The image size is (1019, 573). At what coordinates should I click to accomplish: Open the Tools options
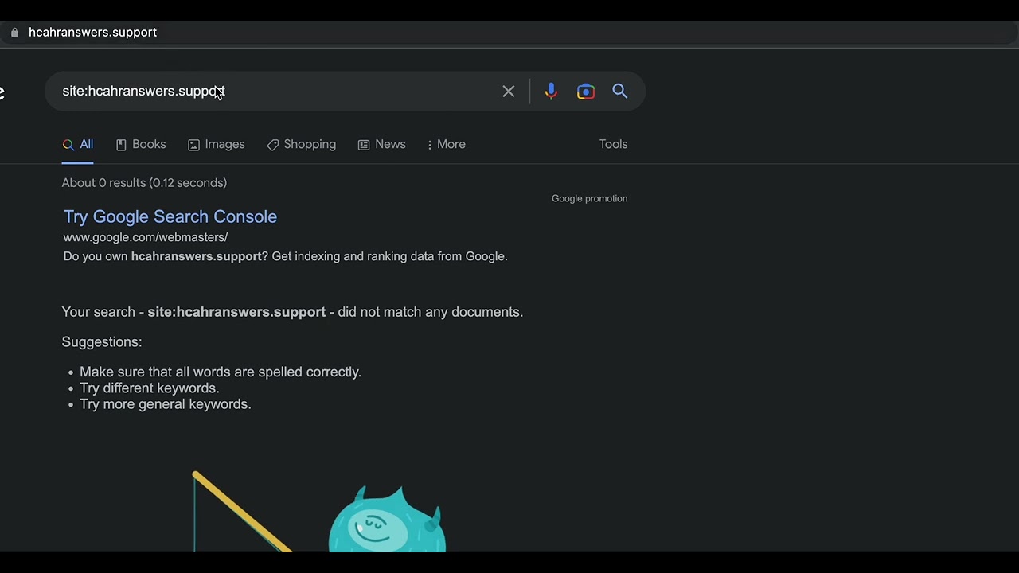pos(613,144)
